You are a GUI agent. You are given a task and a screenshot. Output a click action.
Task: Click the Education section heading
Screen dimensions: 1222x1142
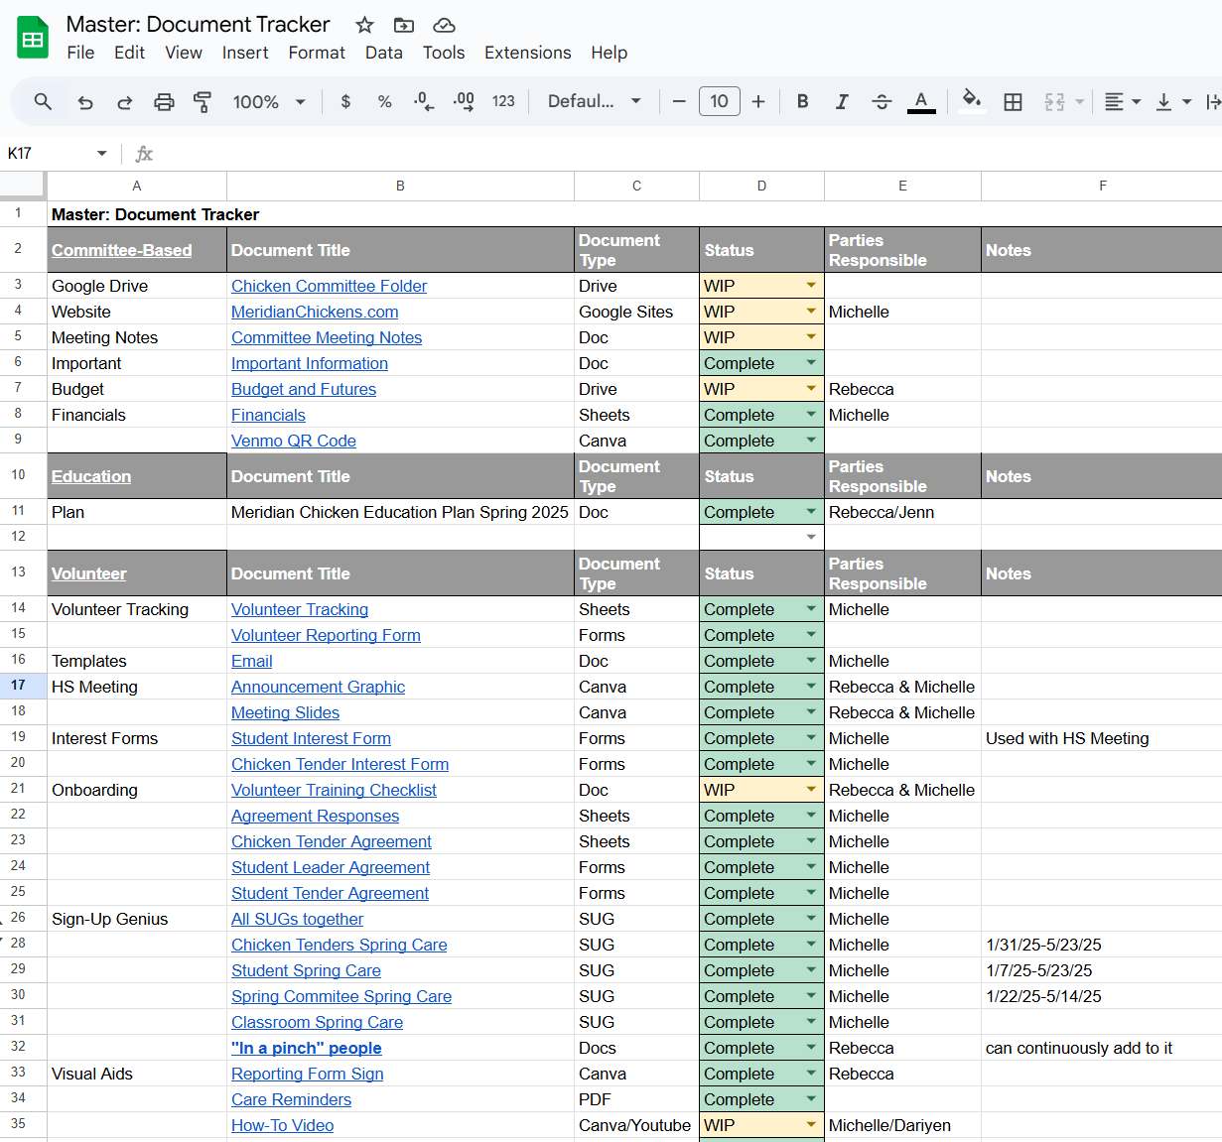(91, 476)
